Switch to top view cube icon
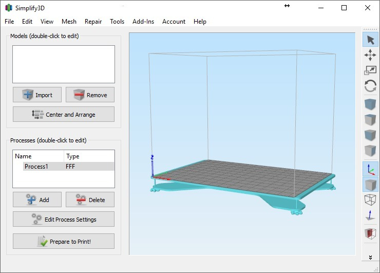This screenshot has width=380, height=273. click(x=370, y=120)
